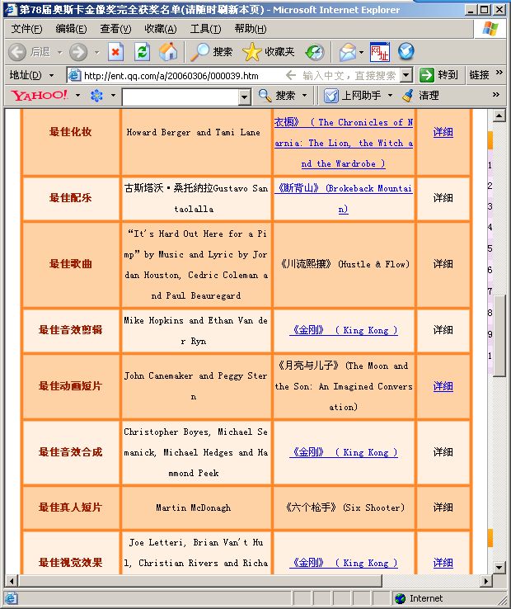
Task: Open the Yahoo search box dropdown
Action: pyautogui.click(x=244, y=97)
